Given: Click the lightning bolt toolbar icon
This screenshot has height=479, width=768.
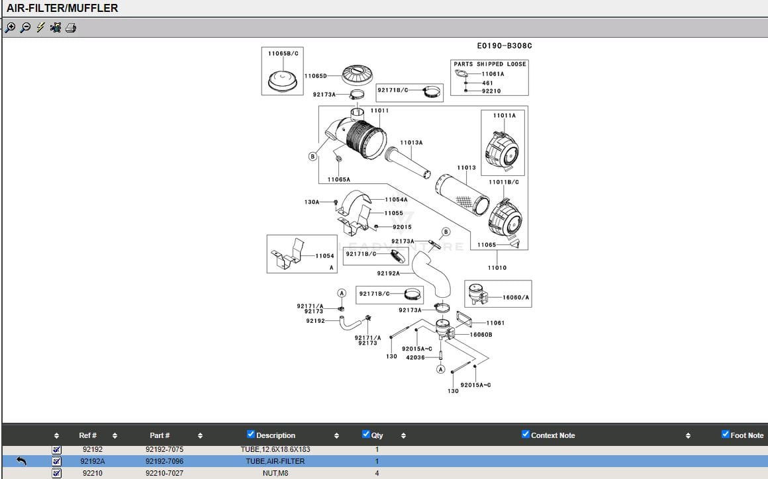Looking at the screenshot, I should (x=40, y=28).
